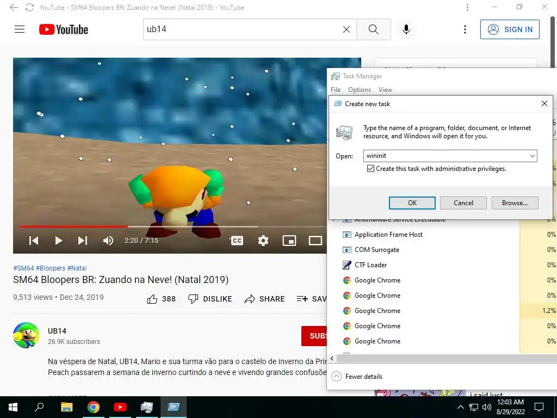Screen dimensions: 557x418
Task: Like the video with 388 likes
Action: (161, 299)
